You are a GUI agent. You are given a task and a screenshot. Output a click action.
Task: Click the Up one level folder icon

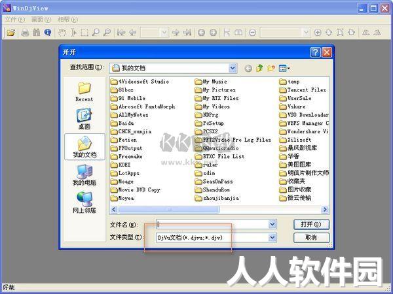[x=259, y=68]
